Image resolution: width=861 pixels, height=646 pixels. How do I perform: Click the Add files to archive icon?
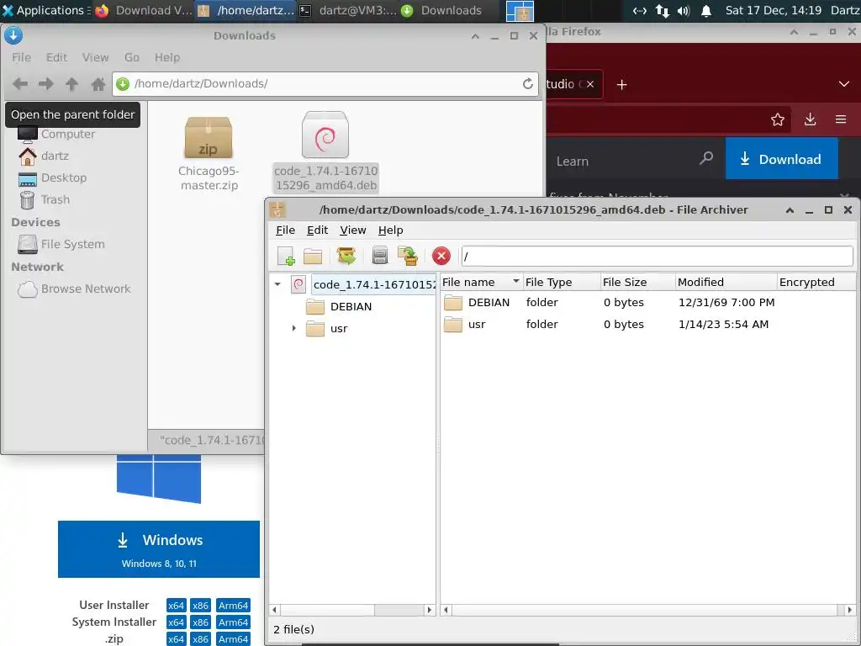click(x=408, y=256)
